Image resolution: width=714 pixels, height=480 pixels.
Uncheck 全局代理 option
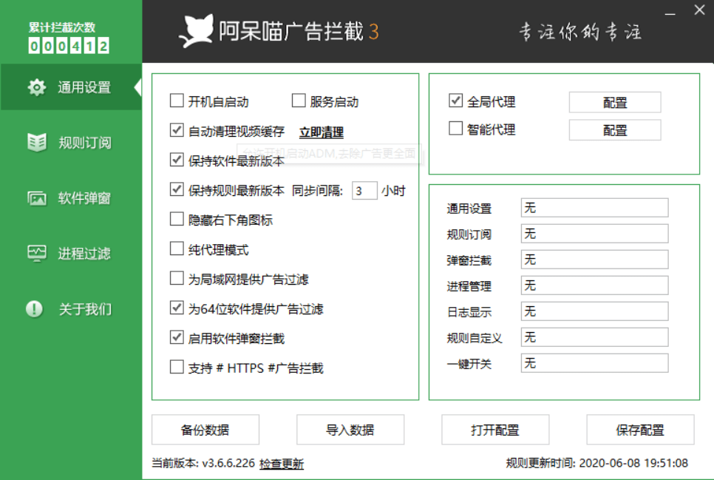click(x=455, y=101)
